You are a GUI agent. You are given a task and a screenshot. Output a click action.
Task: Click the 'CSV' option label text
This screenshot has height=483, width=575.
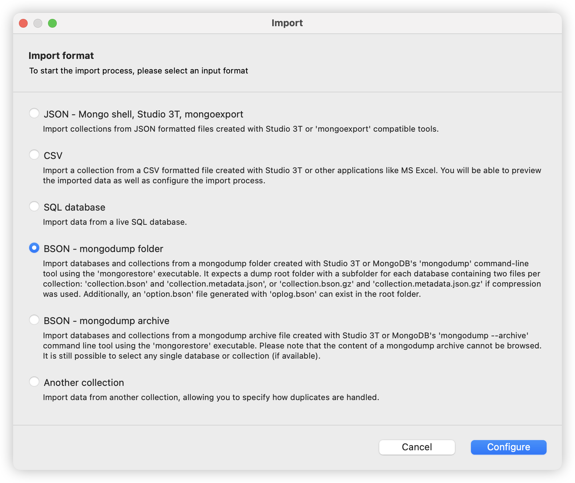[53, 156]
